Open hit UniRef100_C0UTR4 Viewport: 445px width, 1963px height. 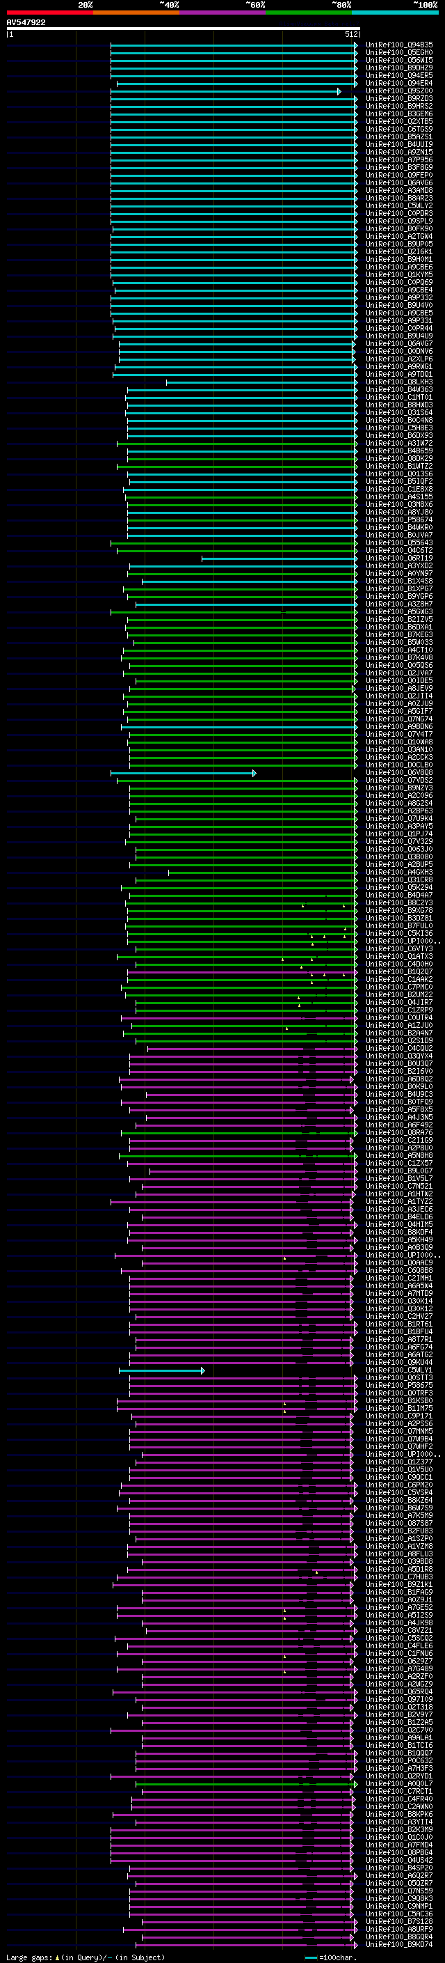[x=399, y=1017]
